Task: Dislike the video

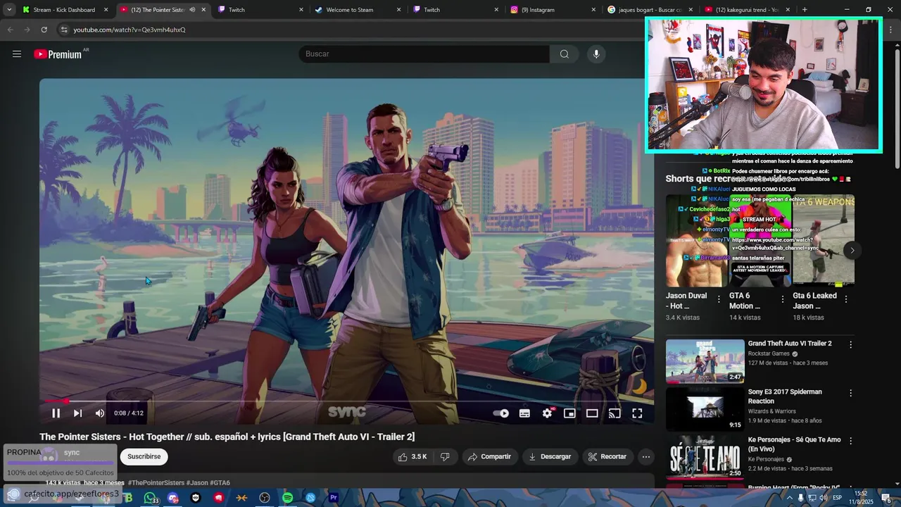Action: 445,456
